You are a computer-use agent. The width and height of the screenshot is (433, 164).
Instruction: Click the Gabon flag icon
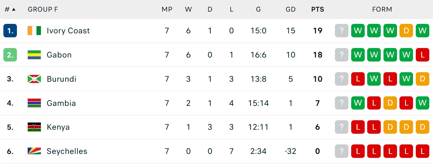point(34,55)
